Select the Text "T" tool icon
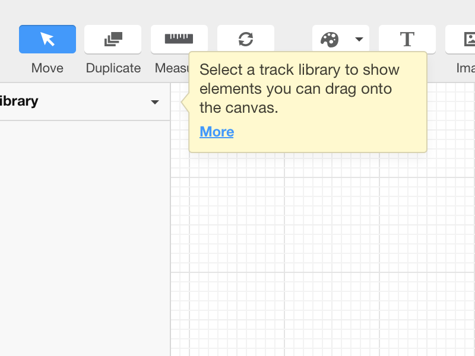475x356 pixels. [x=407, y=39]
